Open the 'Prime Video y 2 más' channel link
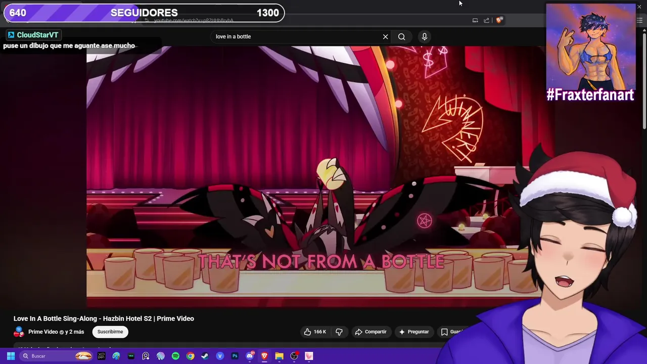Viewport: 647px width, 364px height. [56, 332]
